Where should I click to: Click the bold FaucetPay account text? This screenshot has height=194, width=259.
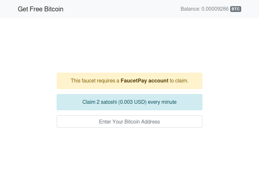click(144, 81)
